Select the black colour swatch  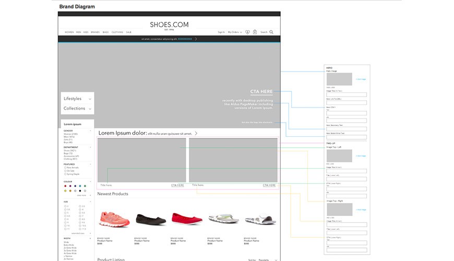(80, 191)
